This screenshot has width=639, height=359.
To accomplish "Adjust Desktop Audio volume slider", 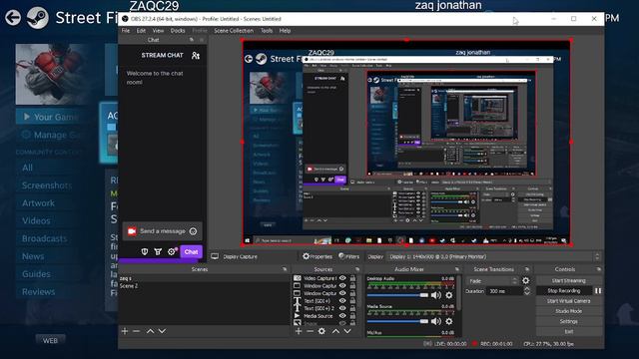I will (x=397, y=295).
